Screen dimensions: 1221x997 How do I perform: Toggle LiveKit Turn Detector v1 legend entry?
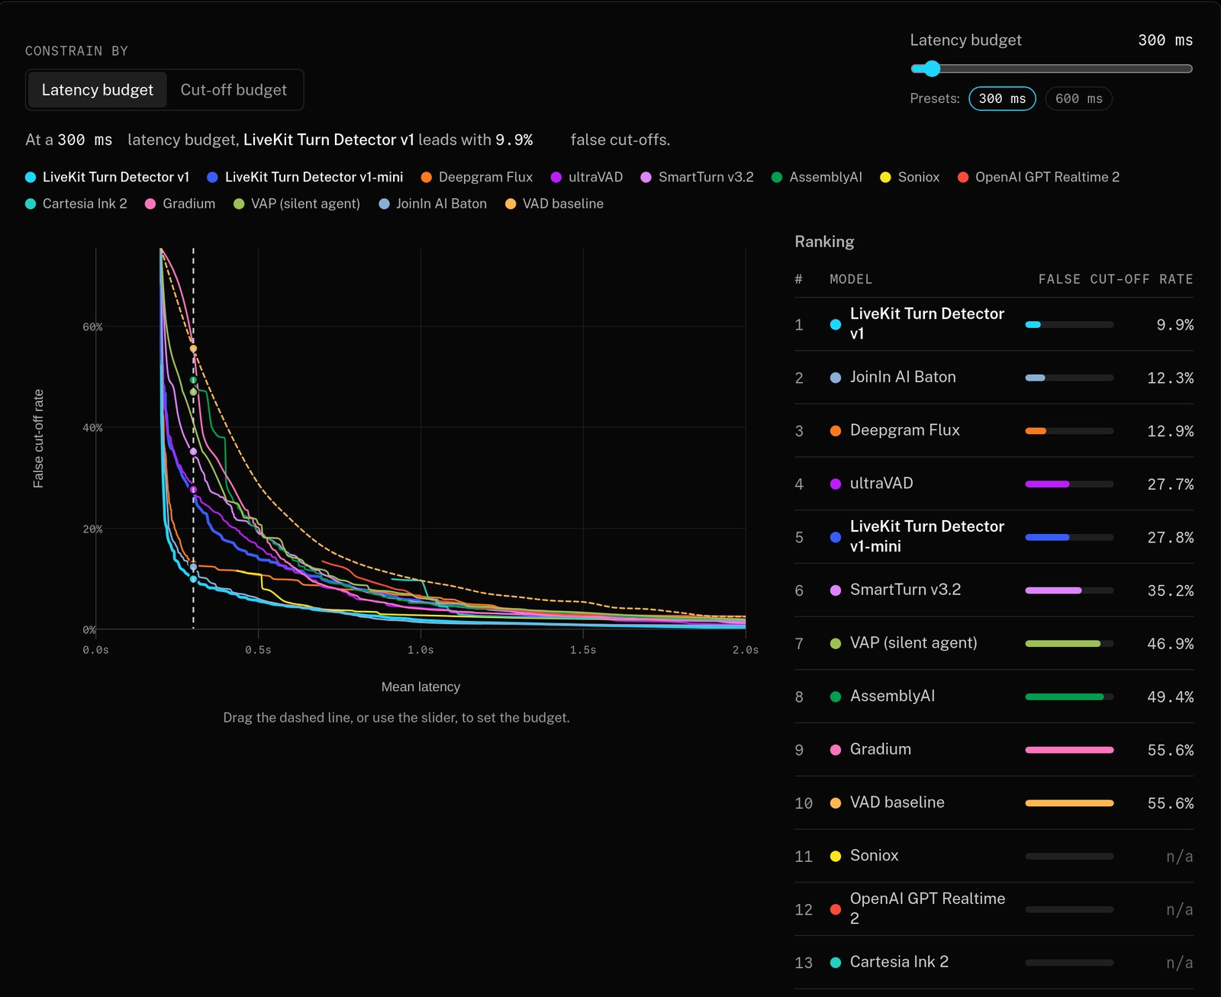click(x=108, y=177)
